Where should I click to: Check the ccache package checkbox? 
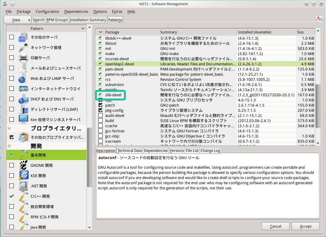pyautogui.click(x=100, y=126)
